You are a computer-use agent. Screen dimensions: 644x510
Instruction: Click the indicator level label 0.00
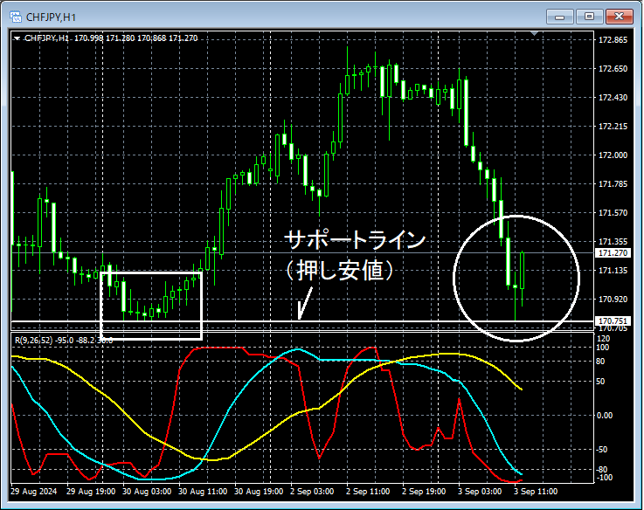coord(604,416)
